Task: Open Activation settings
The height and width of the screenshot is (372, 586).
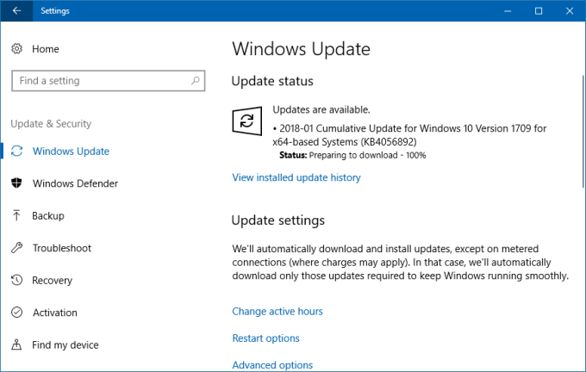Action: click(x=55, y=313)
